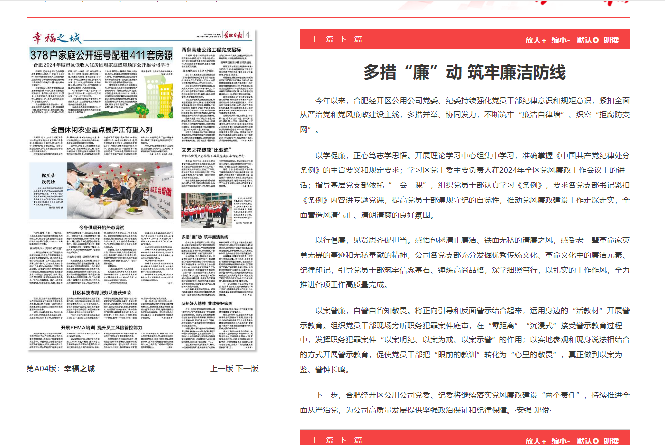The width and height of the screenshot is (665, 445).
Task: Start read-aloud with top 朗读 button
Action: pyautogui.click(x=611, y=40)
